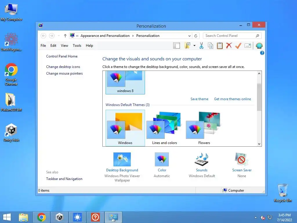
Task: Click the clipboard Paste toolbar icon
Action: point(220,46)
